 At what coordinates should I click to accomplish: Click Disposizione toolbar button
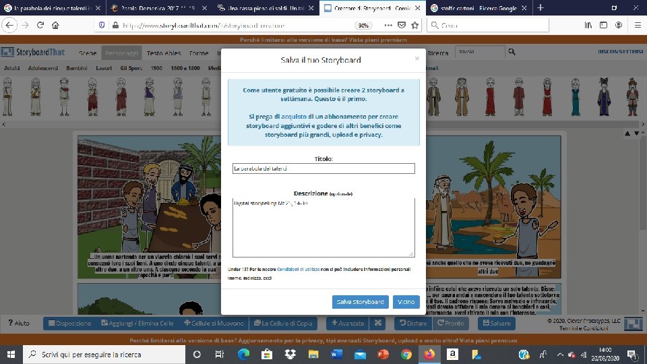point(69,323)
